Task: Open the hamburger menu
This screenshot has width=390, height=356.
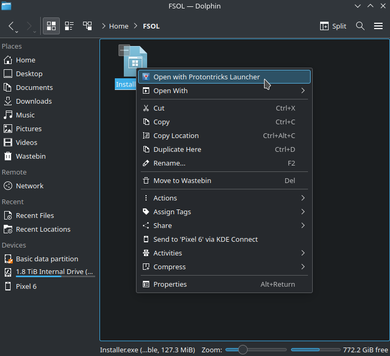Action: click(378, 26)
